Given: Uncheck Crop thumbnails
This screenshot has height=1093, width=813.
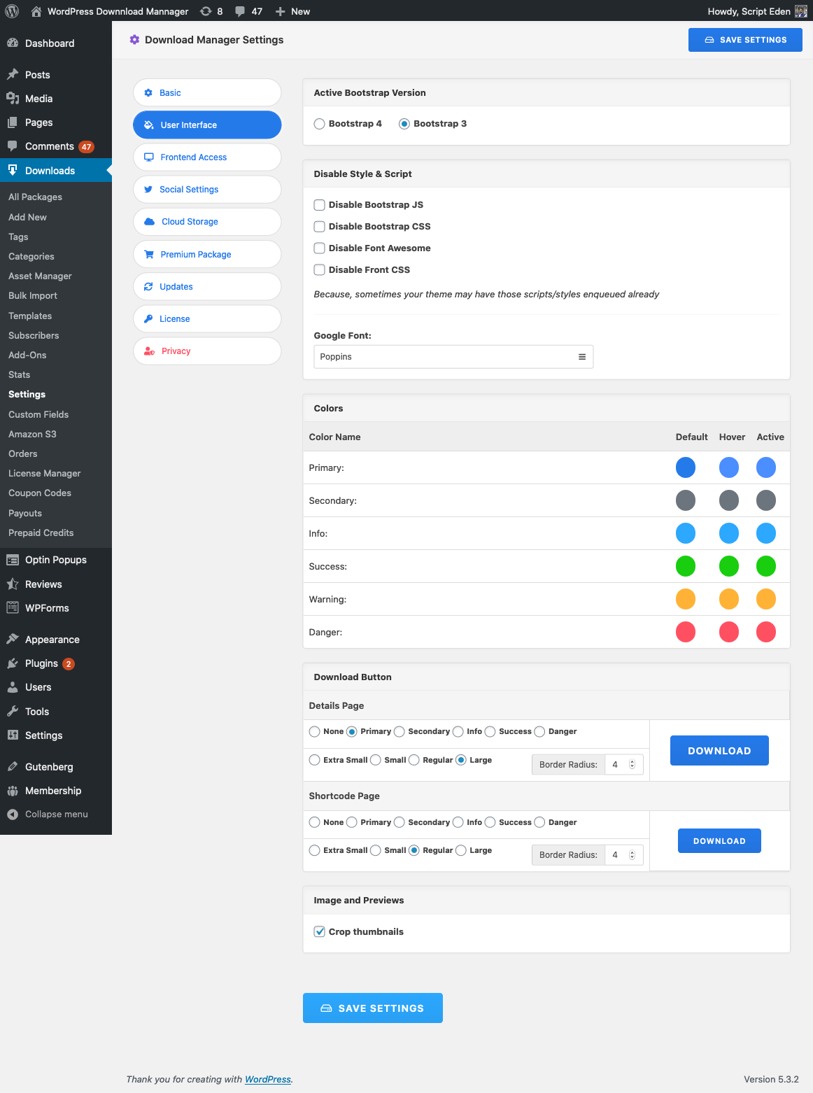Looking at the screenshot, I should click(319, 931).
